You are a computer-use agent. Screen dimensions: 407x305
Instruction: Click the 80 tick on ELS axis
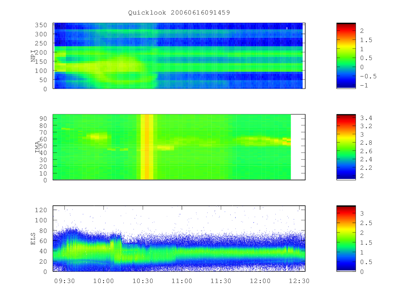44,231
